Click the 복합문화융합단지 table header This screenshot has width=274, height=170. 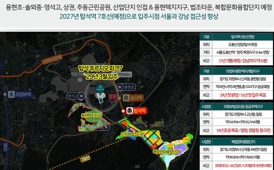click(x=242, y=142)
